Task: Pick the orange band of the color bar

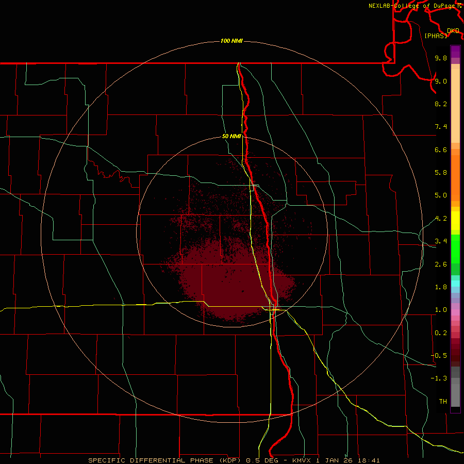Action: pos(455,177)
